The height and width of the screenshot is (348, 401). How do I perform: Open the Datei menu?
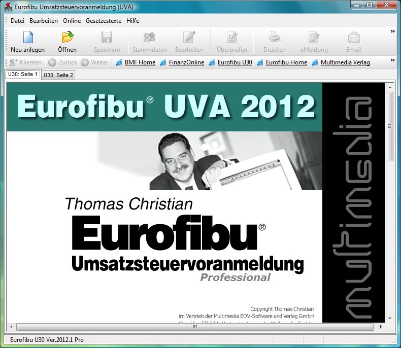tap(17, 21)
